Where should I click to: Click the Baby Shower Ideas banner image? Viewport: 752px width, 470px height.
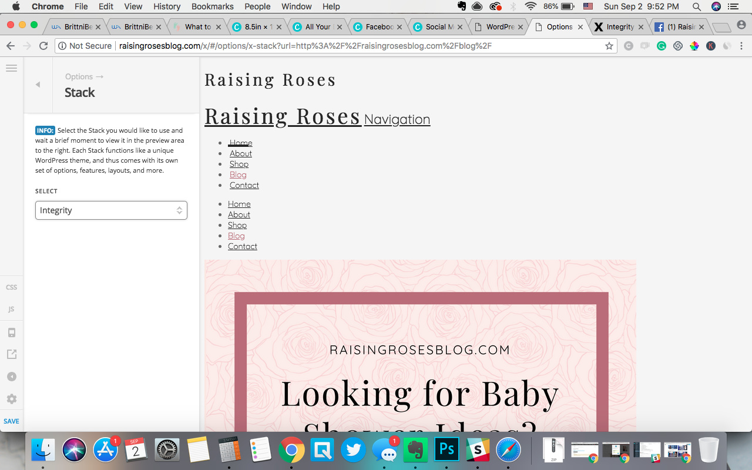pyautogui.click(x=420, y=345)
